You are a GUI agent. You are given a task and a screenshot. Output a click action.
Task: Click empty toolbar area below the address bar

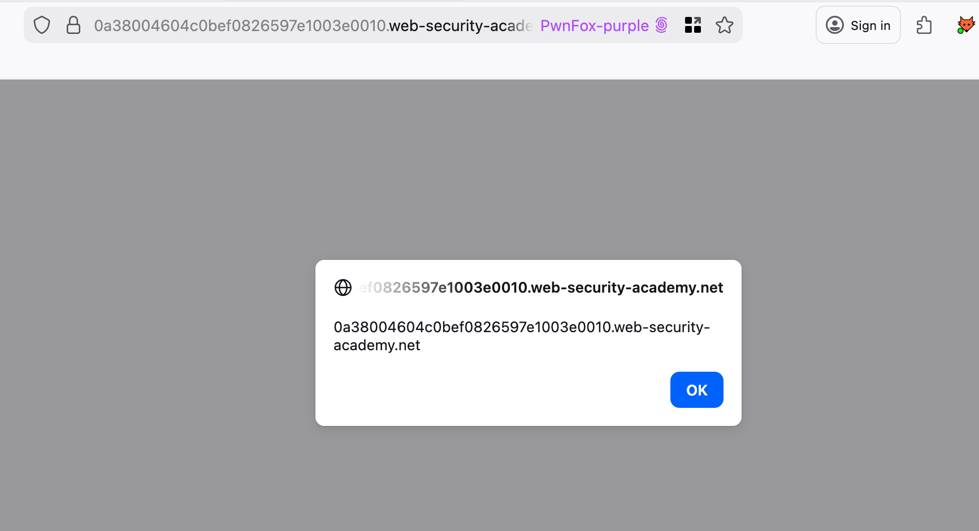point(396,62)
